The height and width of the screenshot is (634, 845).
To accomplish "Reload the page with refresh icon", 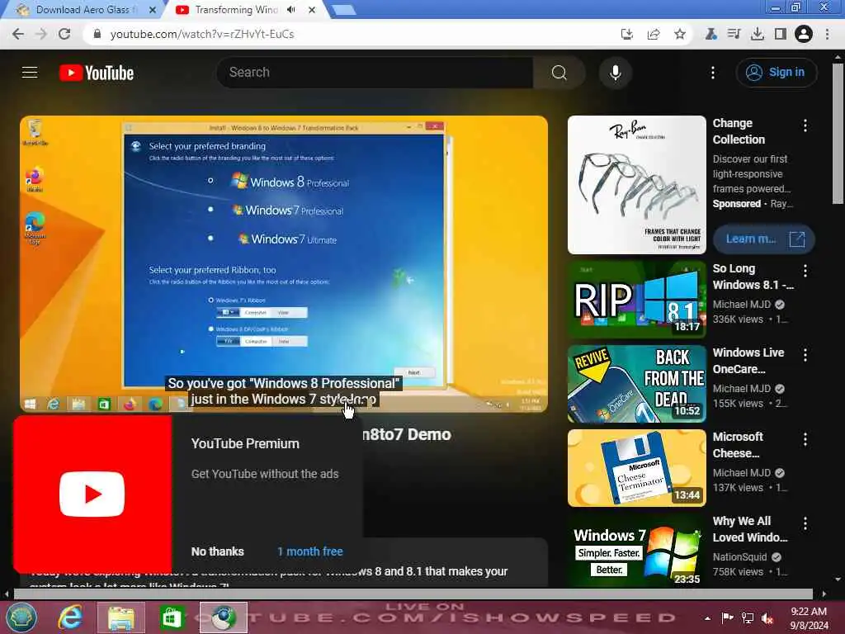I will (64, 34).
